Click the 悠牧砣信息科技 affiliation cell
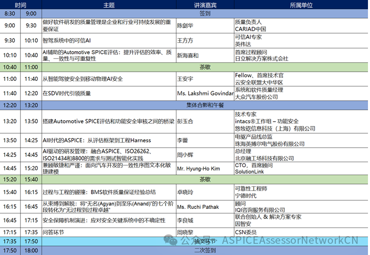The width and height of the screenshot is (370, 255). [x=301, y=121]
